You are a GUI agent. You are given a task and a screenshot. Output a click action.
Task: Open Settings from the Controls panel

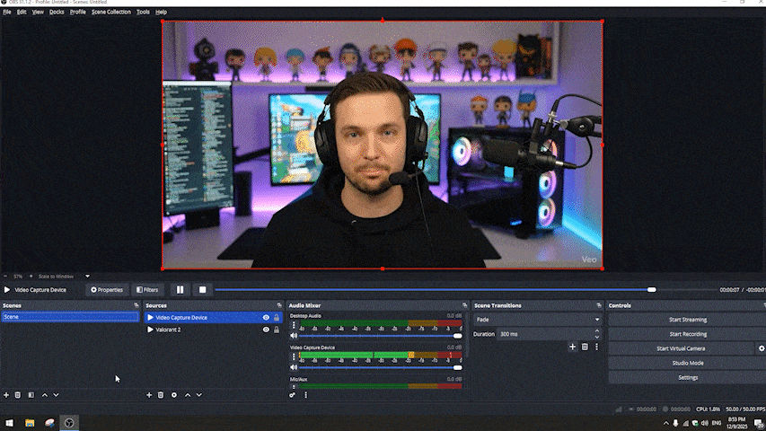pyautogui.click(x=687, y=378)
